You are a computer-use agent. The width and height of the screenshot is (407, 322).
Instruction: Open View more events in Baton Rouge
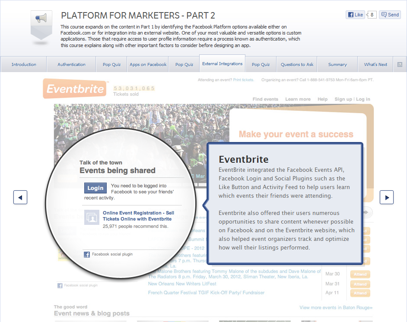(x=336, y=307)
